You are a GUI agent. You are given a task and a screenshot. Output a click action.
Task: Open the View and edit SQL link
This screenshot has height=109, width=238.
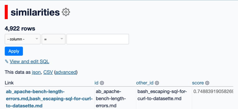[29, 62]
